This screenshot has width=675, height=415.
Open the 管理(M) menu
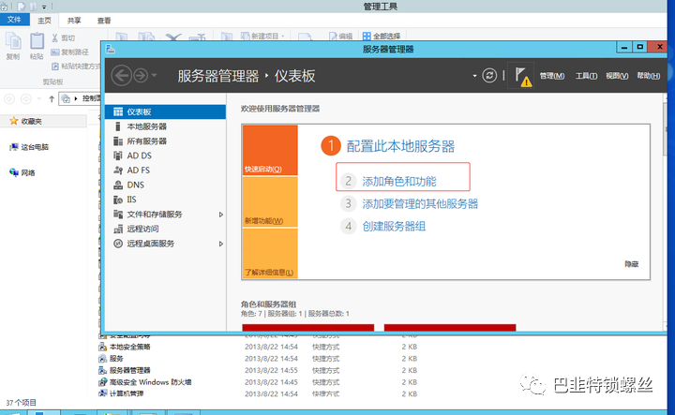pyautogui.click(x=552, y=76)
